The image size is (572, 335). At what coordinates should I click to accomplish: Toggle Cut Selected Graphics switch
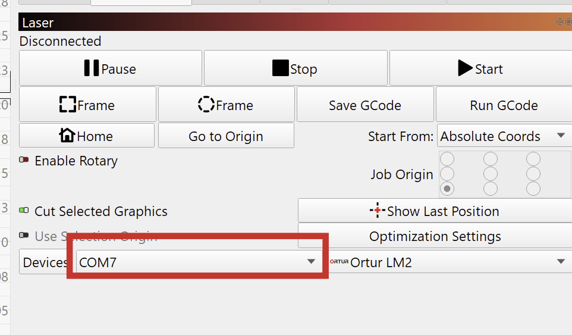[x=24, y=211]
